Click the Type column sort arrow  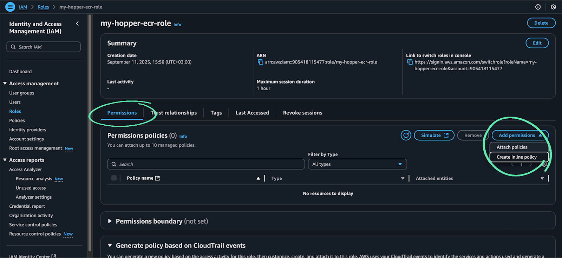tap(403, 178)
